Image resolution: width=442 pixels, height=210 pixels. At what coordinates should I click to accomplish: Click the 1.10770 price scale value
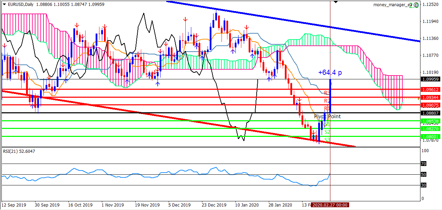(x=431, y=55)
